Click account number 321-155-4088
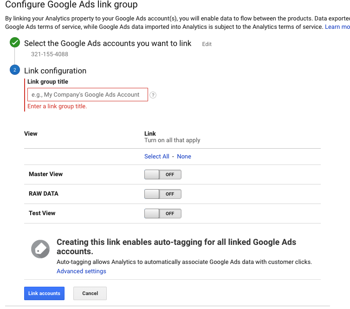 click(x=50, y=54)
